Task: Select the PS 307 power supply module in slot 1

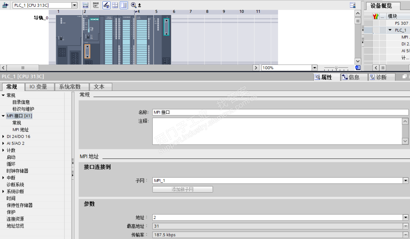Action: point(69,40)
